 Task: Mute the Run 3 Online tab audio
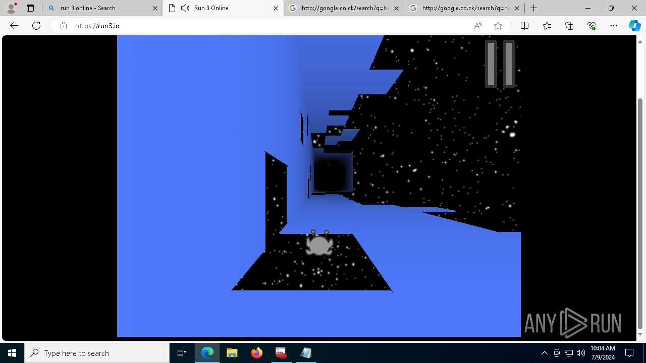tap(185, 8)
